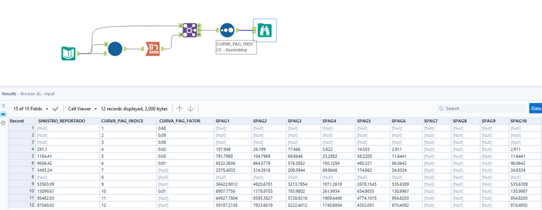
Task: Select the orange Transpose tool node
Action: tap(152, 49)
